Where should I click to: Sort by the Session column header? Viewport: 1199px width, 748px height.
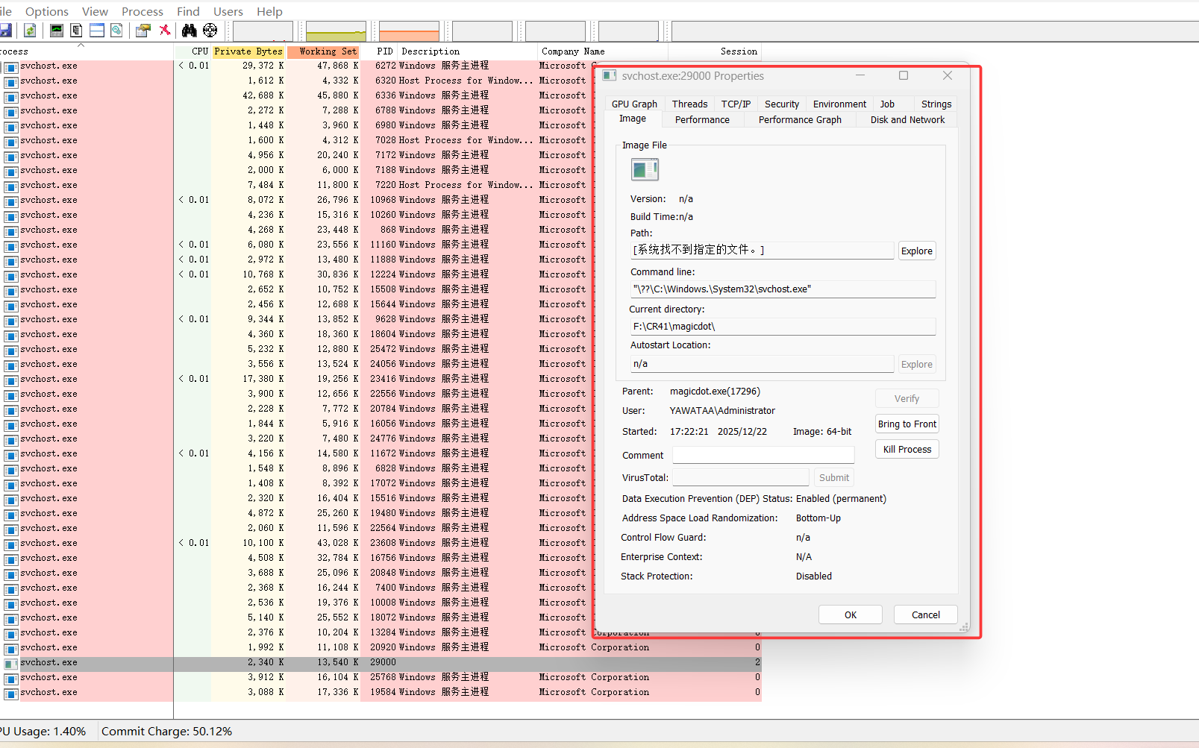click(x=714, y=51)
